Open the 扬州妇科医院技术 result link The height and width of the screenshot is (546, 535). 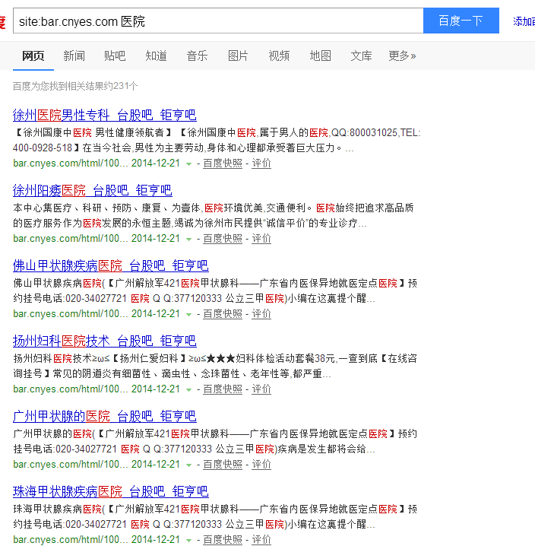tap(105, 341)
